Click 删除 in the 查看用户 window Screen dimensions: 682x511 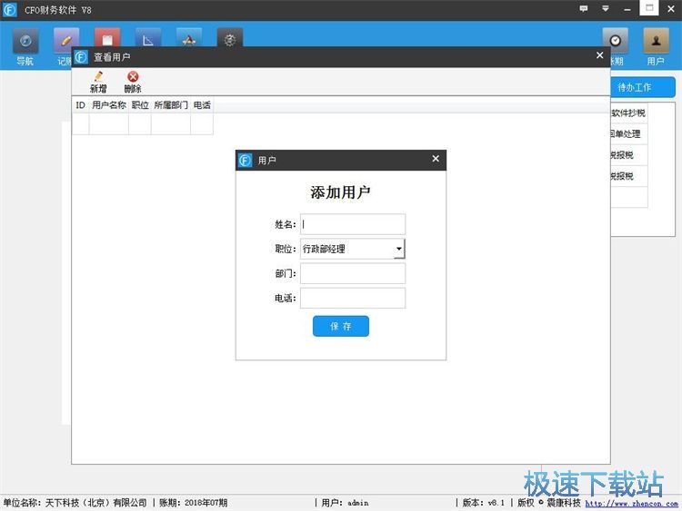coord(133,82)
